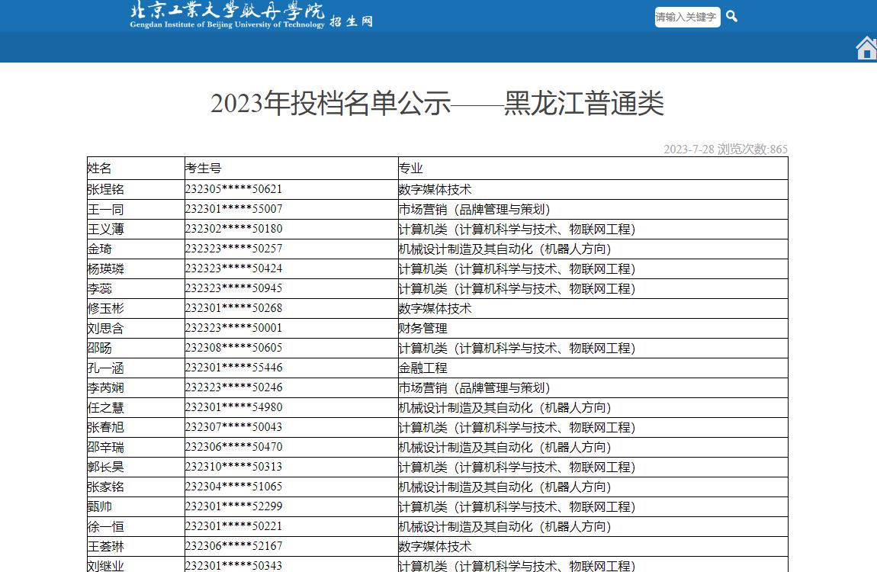Select exam number 232323*****50945
The width and height of the screenshot is (877, 572).
coord(234,288)
